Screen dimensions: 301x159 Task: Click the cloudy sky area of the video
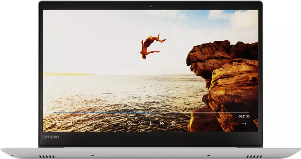click(90, 36)
